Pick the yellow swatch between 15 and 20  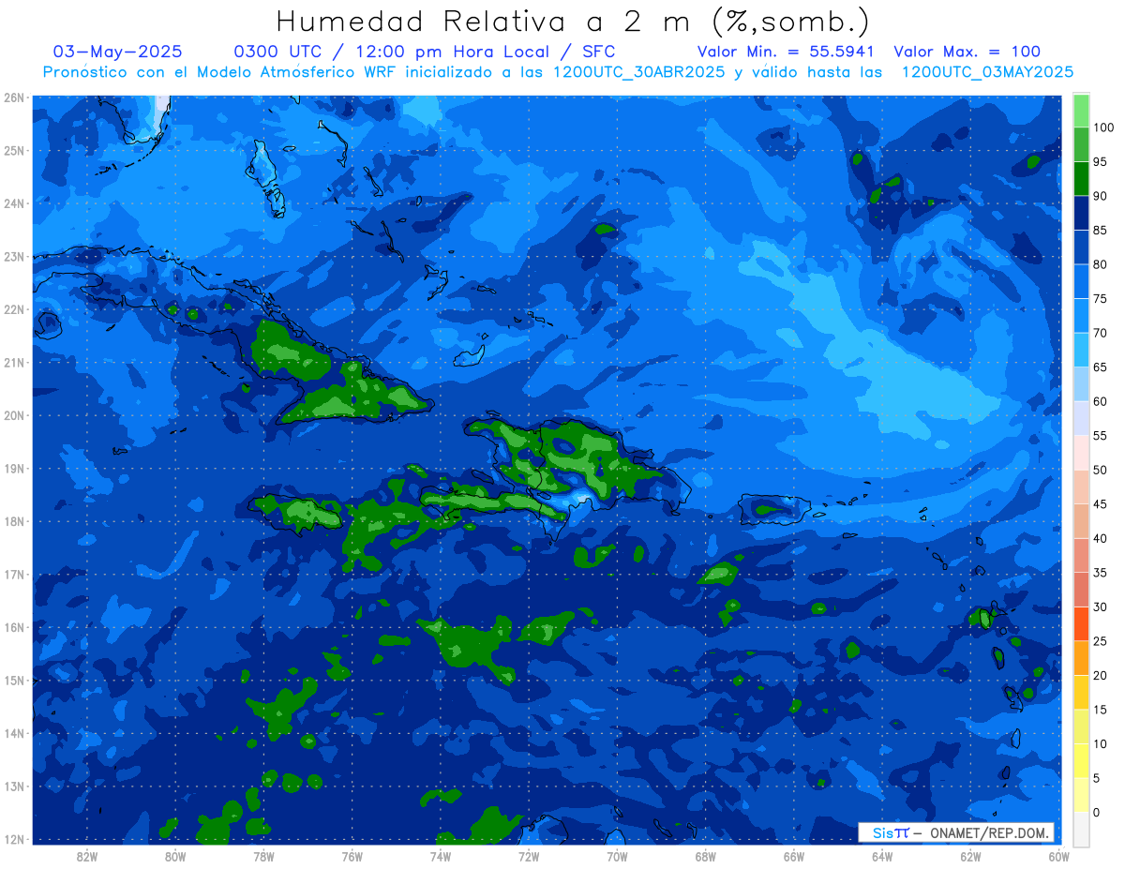click(1081, 692)
